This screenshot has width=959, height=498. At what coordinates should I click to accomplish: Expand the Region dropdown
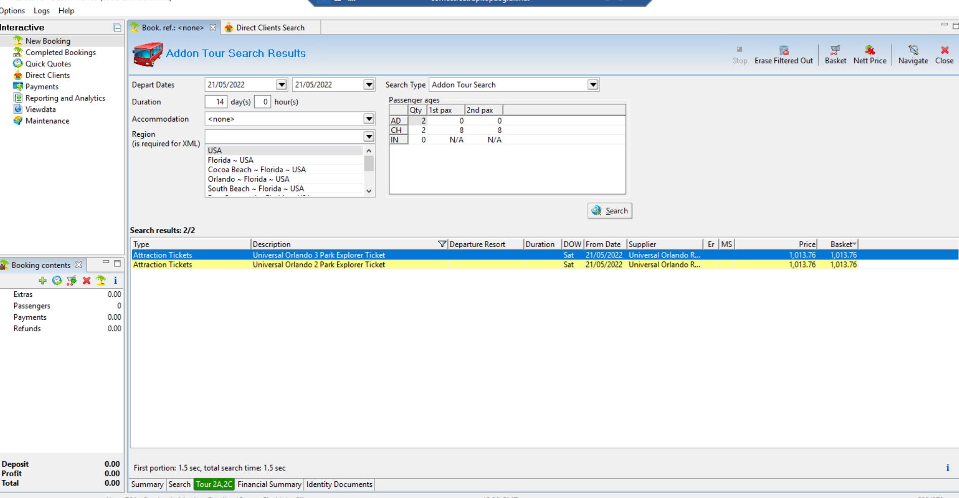click(369, 136)
